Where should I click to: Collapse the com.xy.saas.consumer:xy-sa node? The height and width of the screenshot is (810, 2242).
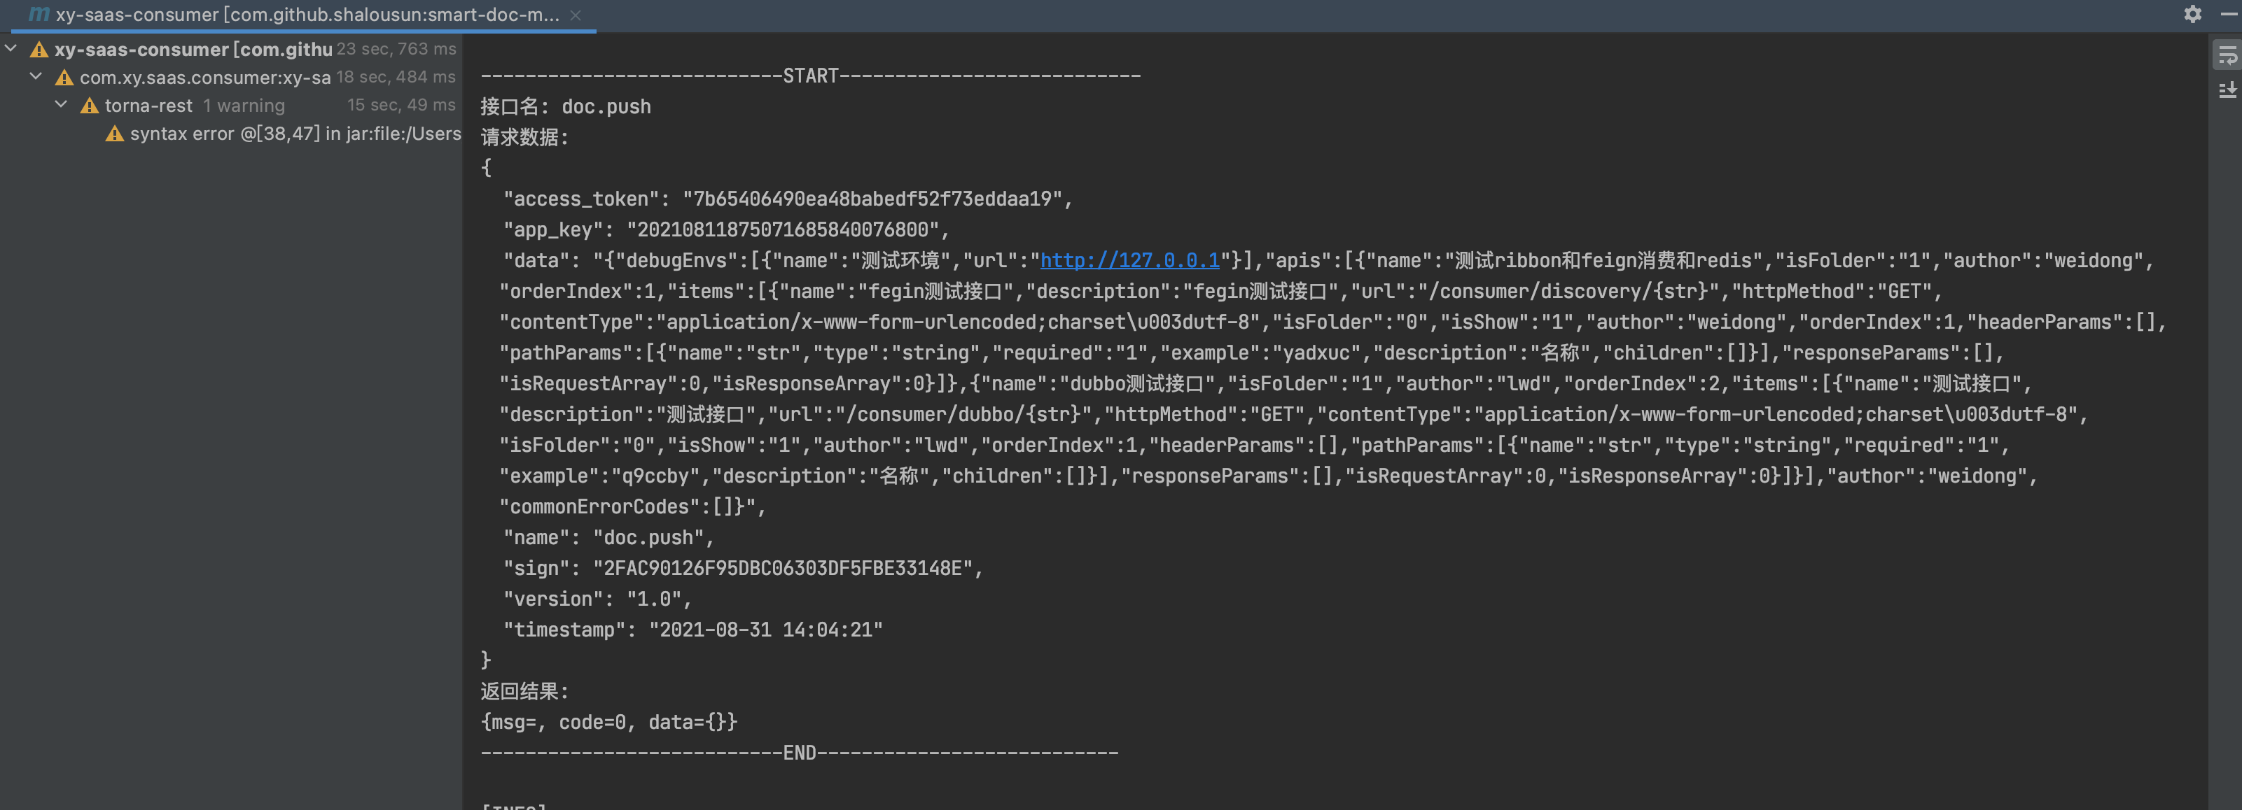[36, 76]
